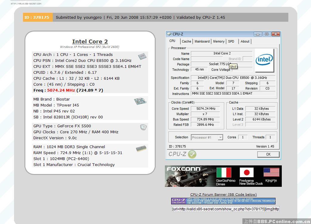This screenshot has height=224, width=311.
Task: Click the Version 1.45 label in CPU-Z
Action: tap(265, 146)
